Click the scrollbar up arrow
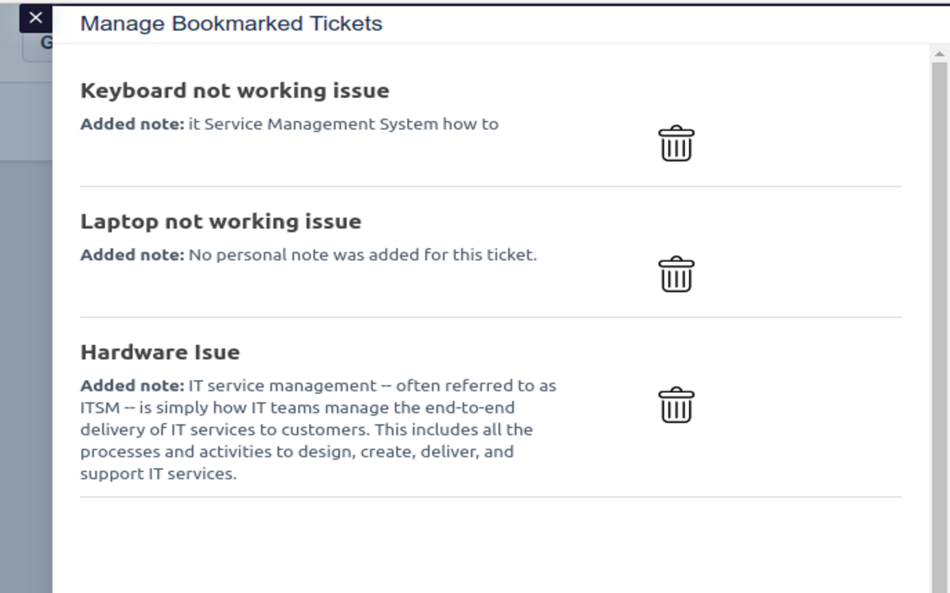 [939, 53]
